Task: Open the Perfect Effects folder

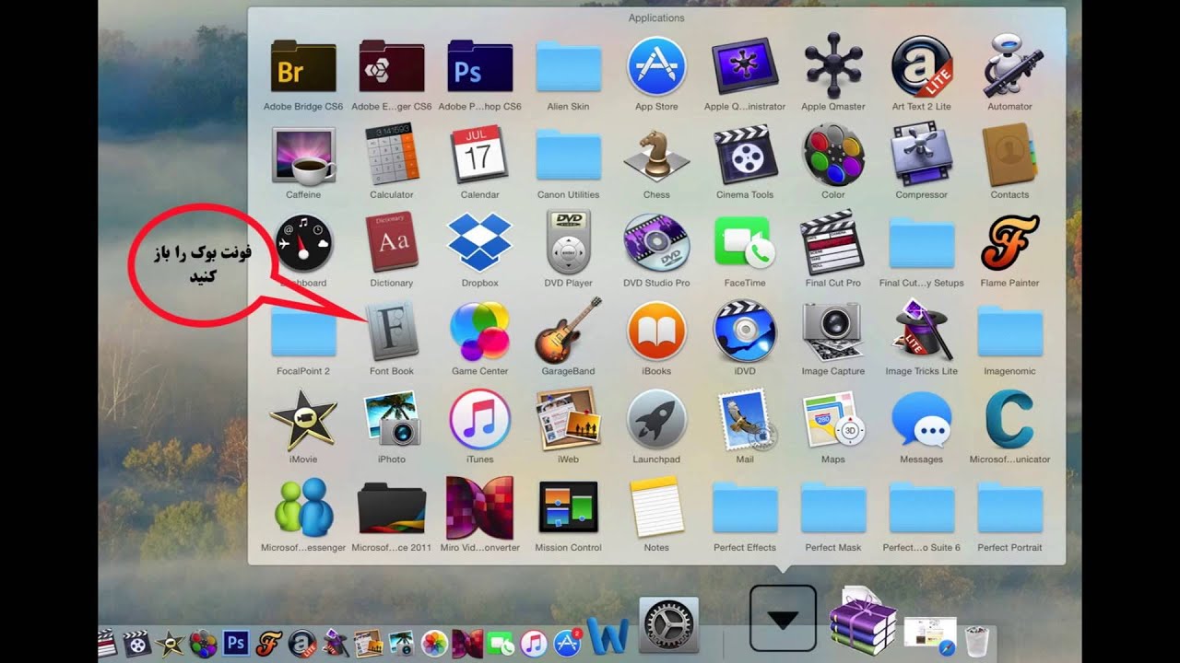Action: 745,507
